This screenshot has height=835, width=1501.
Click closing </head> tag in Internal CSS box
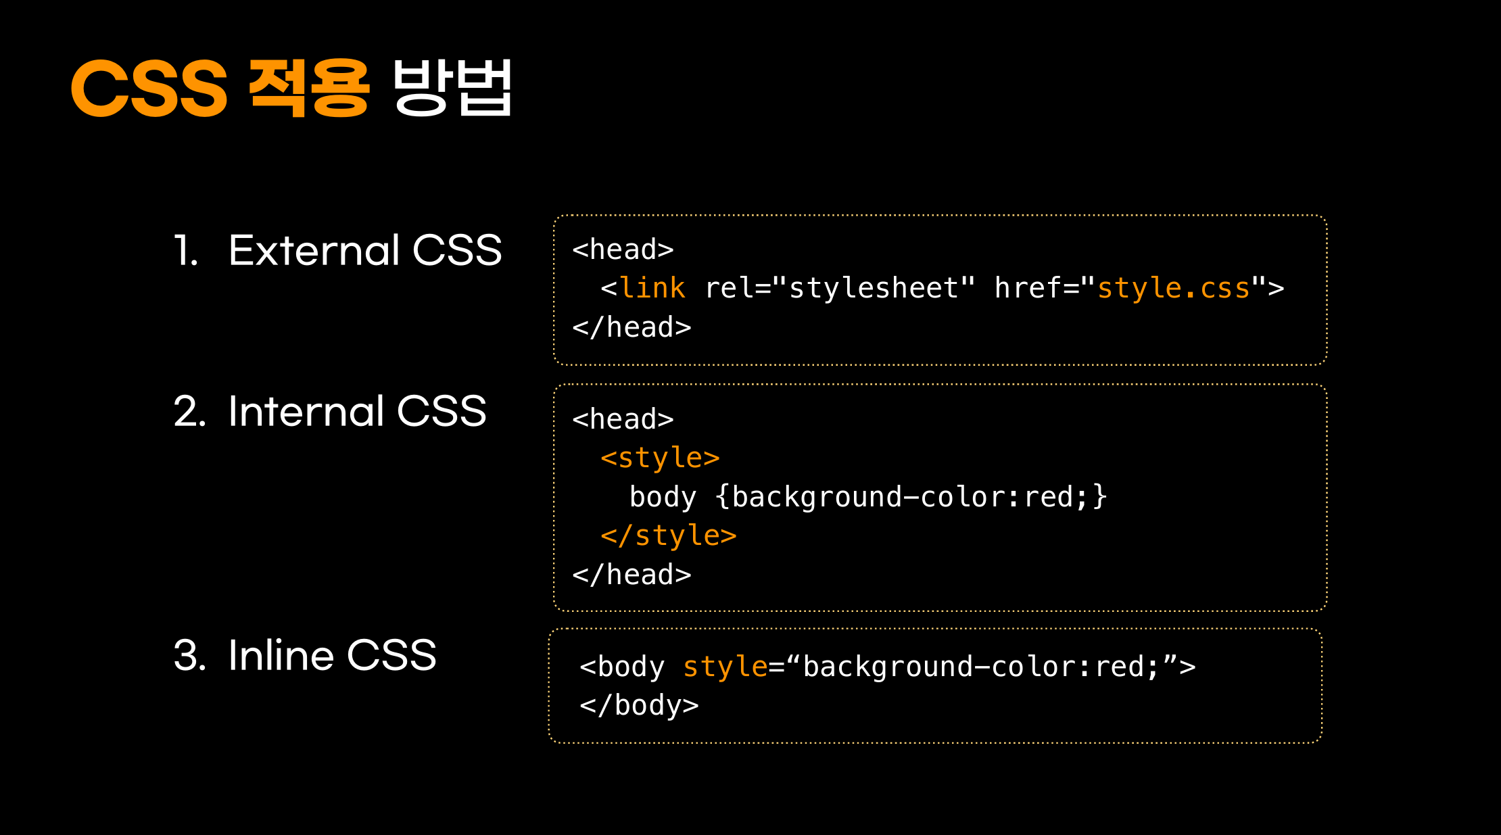point(632,575)
